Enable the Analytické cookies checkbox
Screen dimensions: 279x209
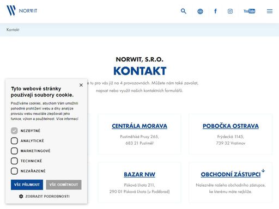14,141
